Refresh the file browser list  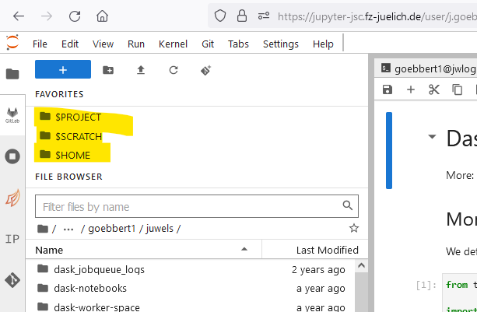pos(174,70)
